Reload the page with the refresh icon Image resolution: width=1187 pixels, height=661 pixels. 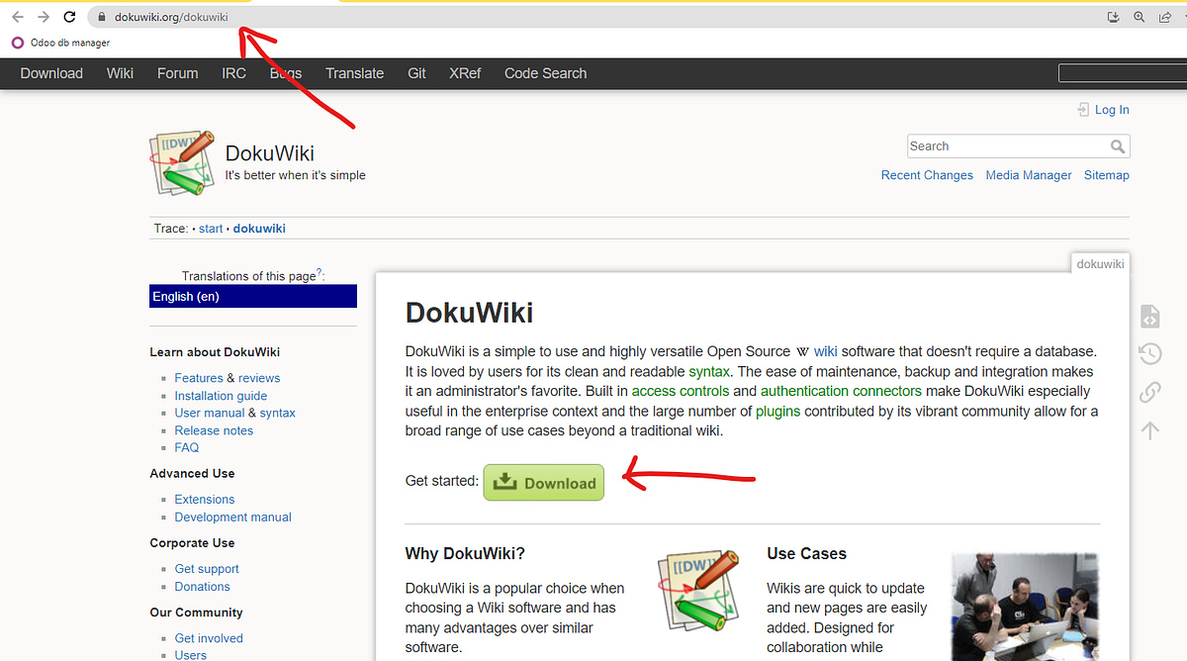[x=69, y=17]
